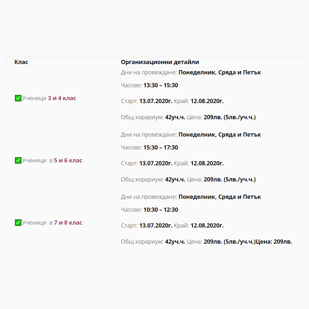The width and height of the screenshot is (309, 309).
Task: Open the '5 и 6 клас' link
Action: [68, 160]
